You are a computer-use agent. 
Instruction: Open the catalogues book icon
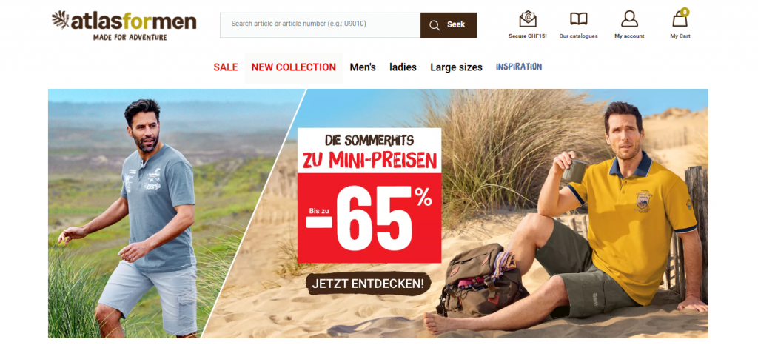[579, 19]
